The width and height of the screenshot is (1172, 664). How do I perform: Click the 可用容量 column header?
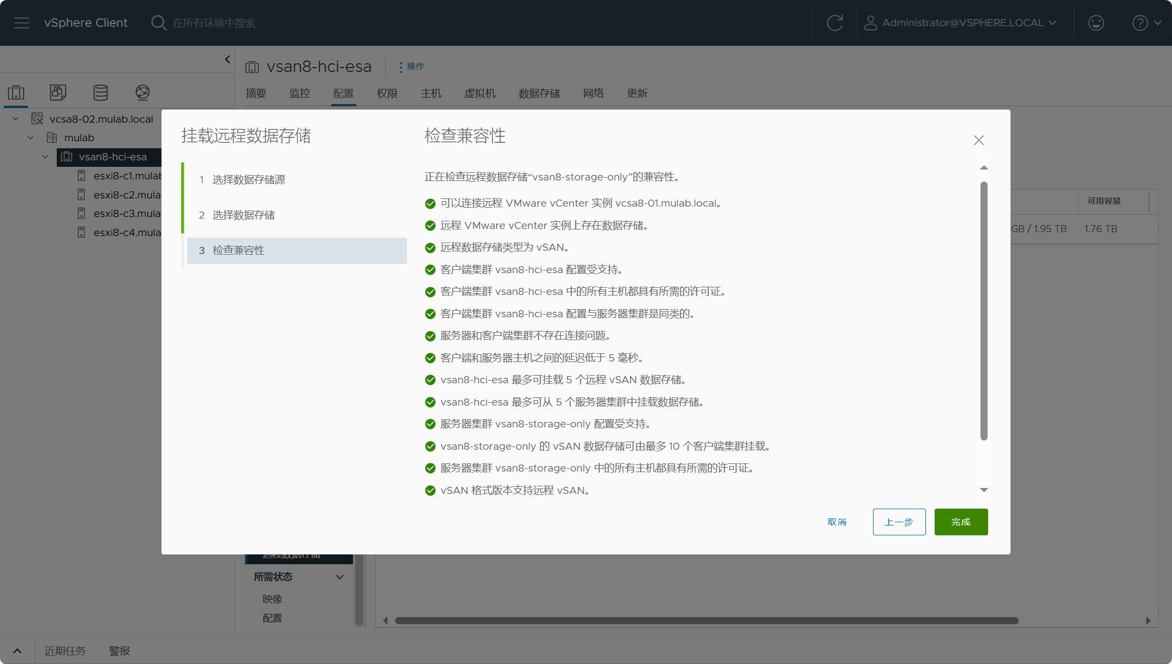1104,201
